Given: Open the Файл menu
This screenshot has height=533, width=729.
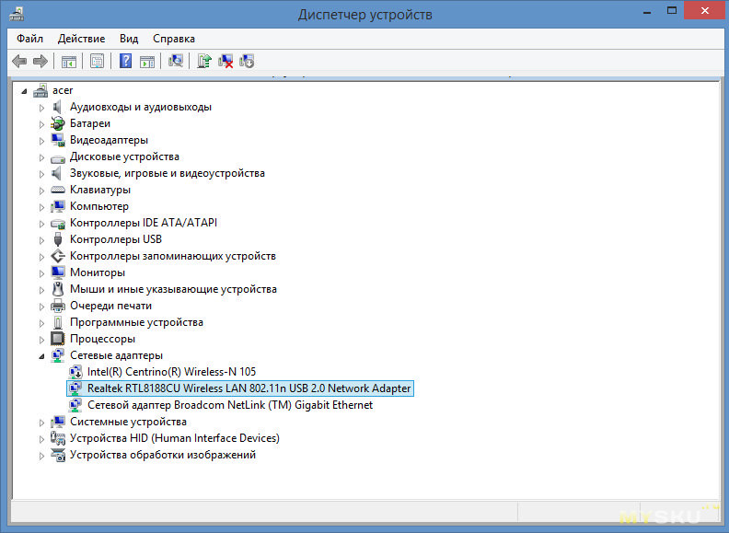Looking at the screenshot, I should [29, 39].
